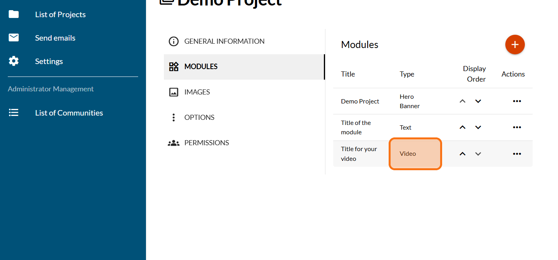This screenshot has width=558, height=260.
Task: Open actions menu for Title of the module
Action: tap(517, 127)
